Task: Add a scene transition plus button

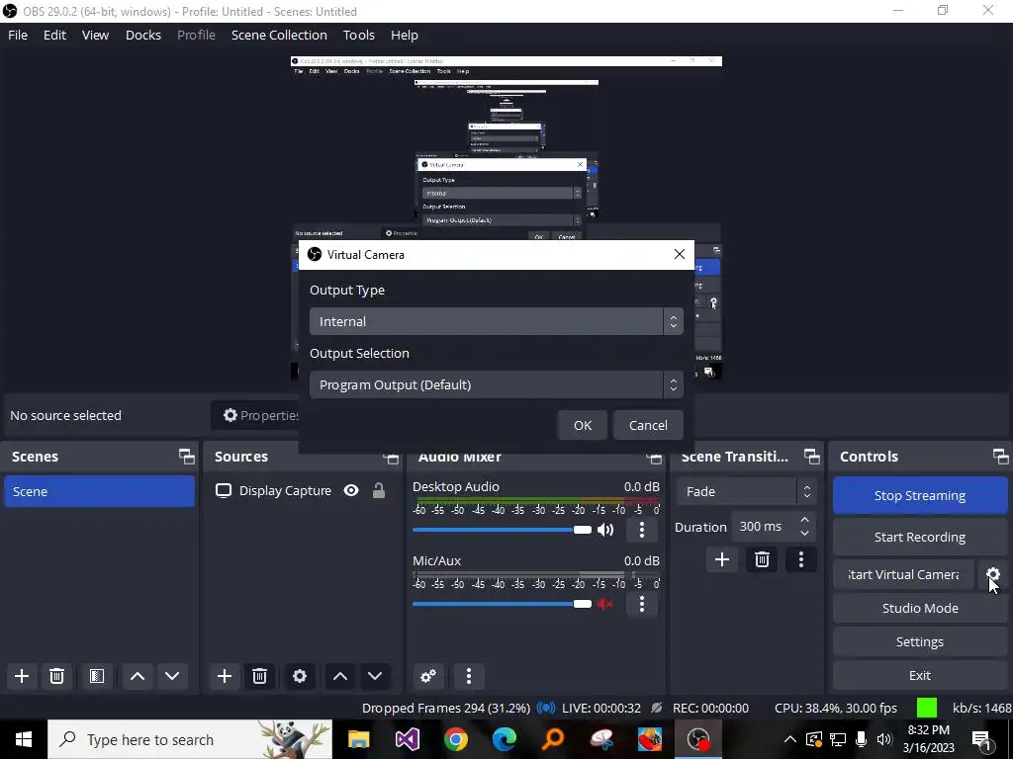Action: pos(721,559)
